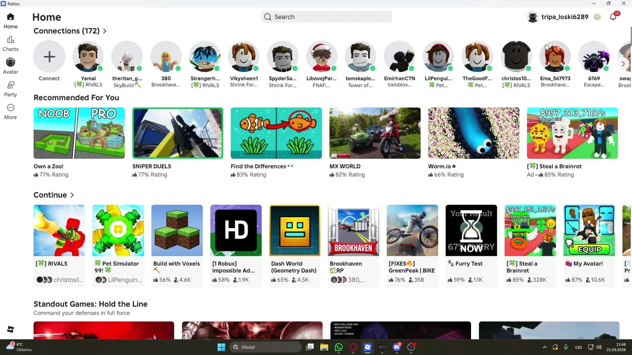Continue Impossible Ad HD thumbnail

(x=236, y=230)
